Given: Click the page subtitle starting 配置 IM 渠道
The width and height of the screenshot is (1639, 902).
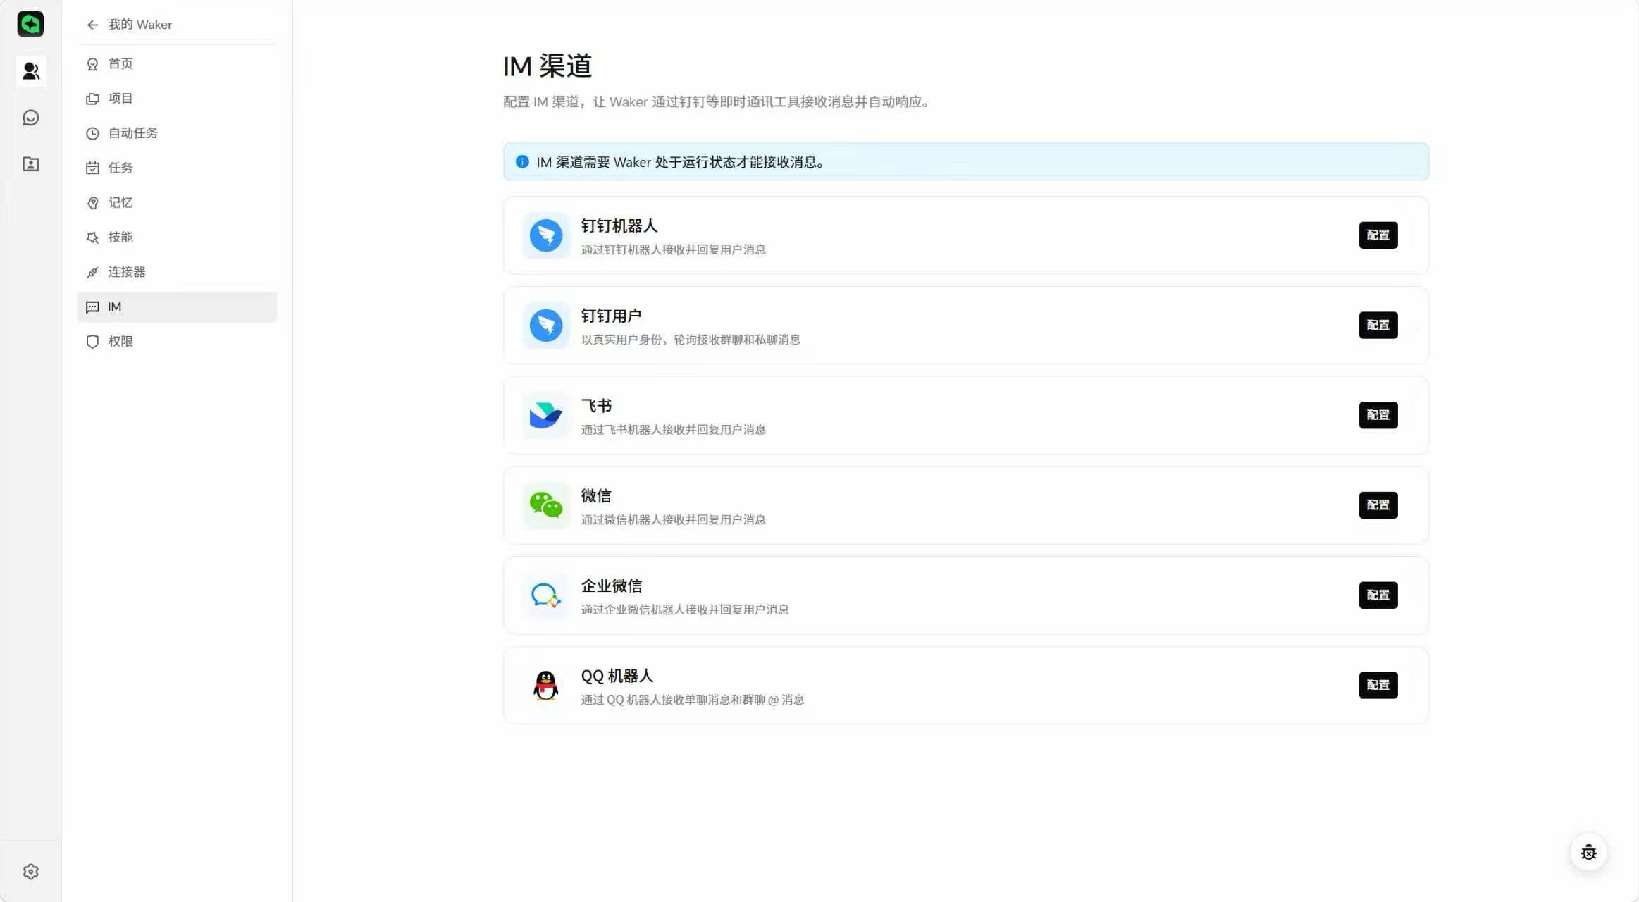Looking at the screenshot, I should pos(717,102).
